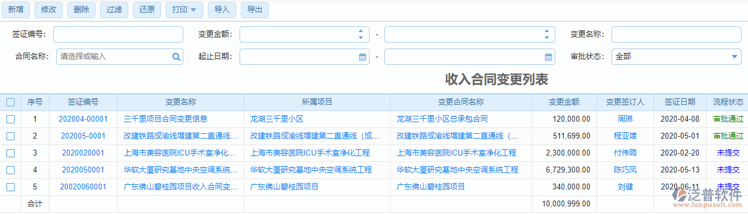This screenshot has width=748, height=214.
Task: Click 审批通过 status in row 1
Action: (x=728, y=119)
